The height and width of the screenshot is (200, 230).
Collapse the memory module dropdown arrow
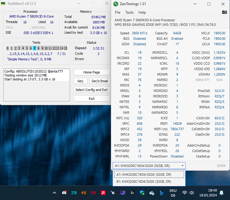pos(183,166)
